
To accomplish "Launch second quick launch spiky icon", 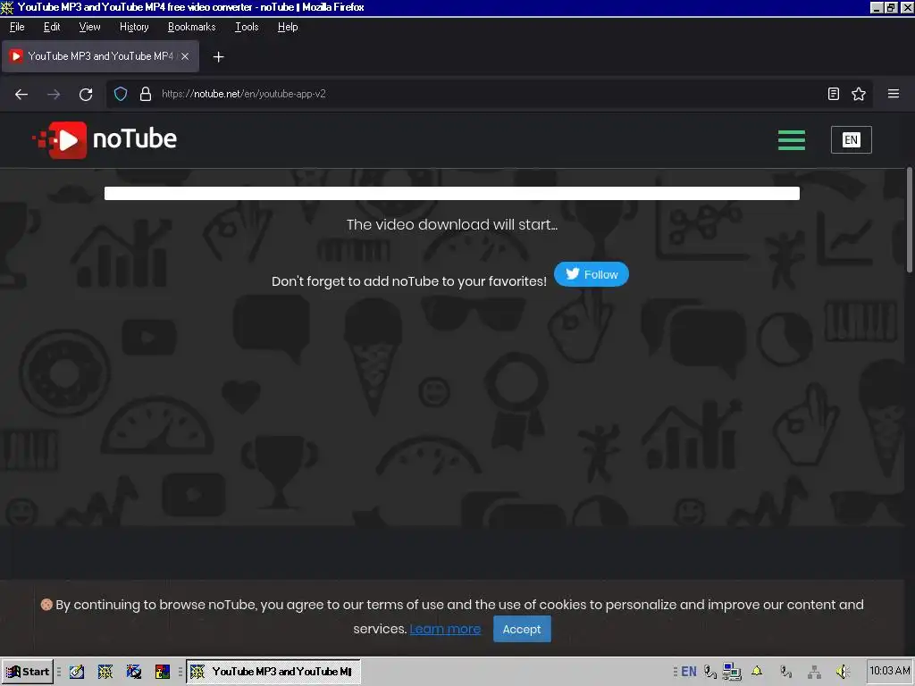I will coord(105,672).
